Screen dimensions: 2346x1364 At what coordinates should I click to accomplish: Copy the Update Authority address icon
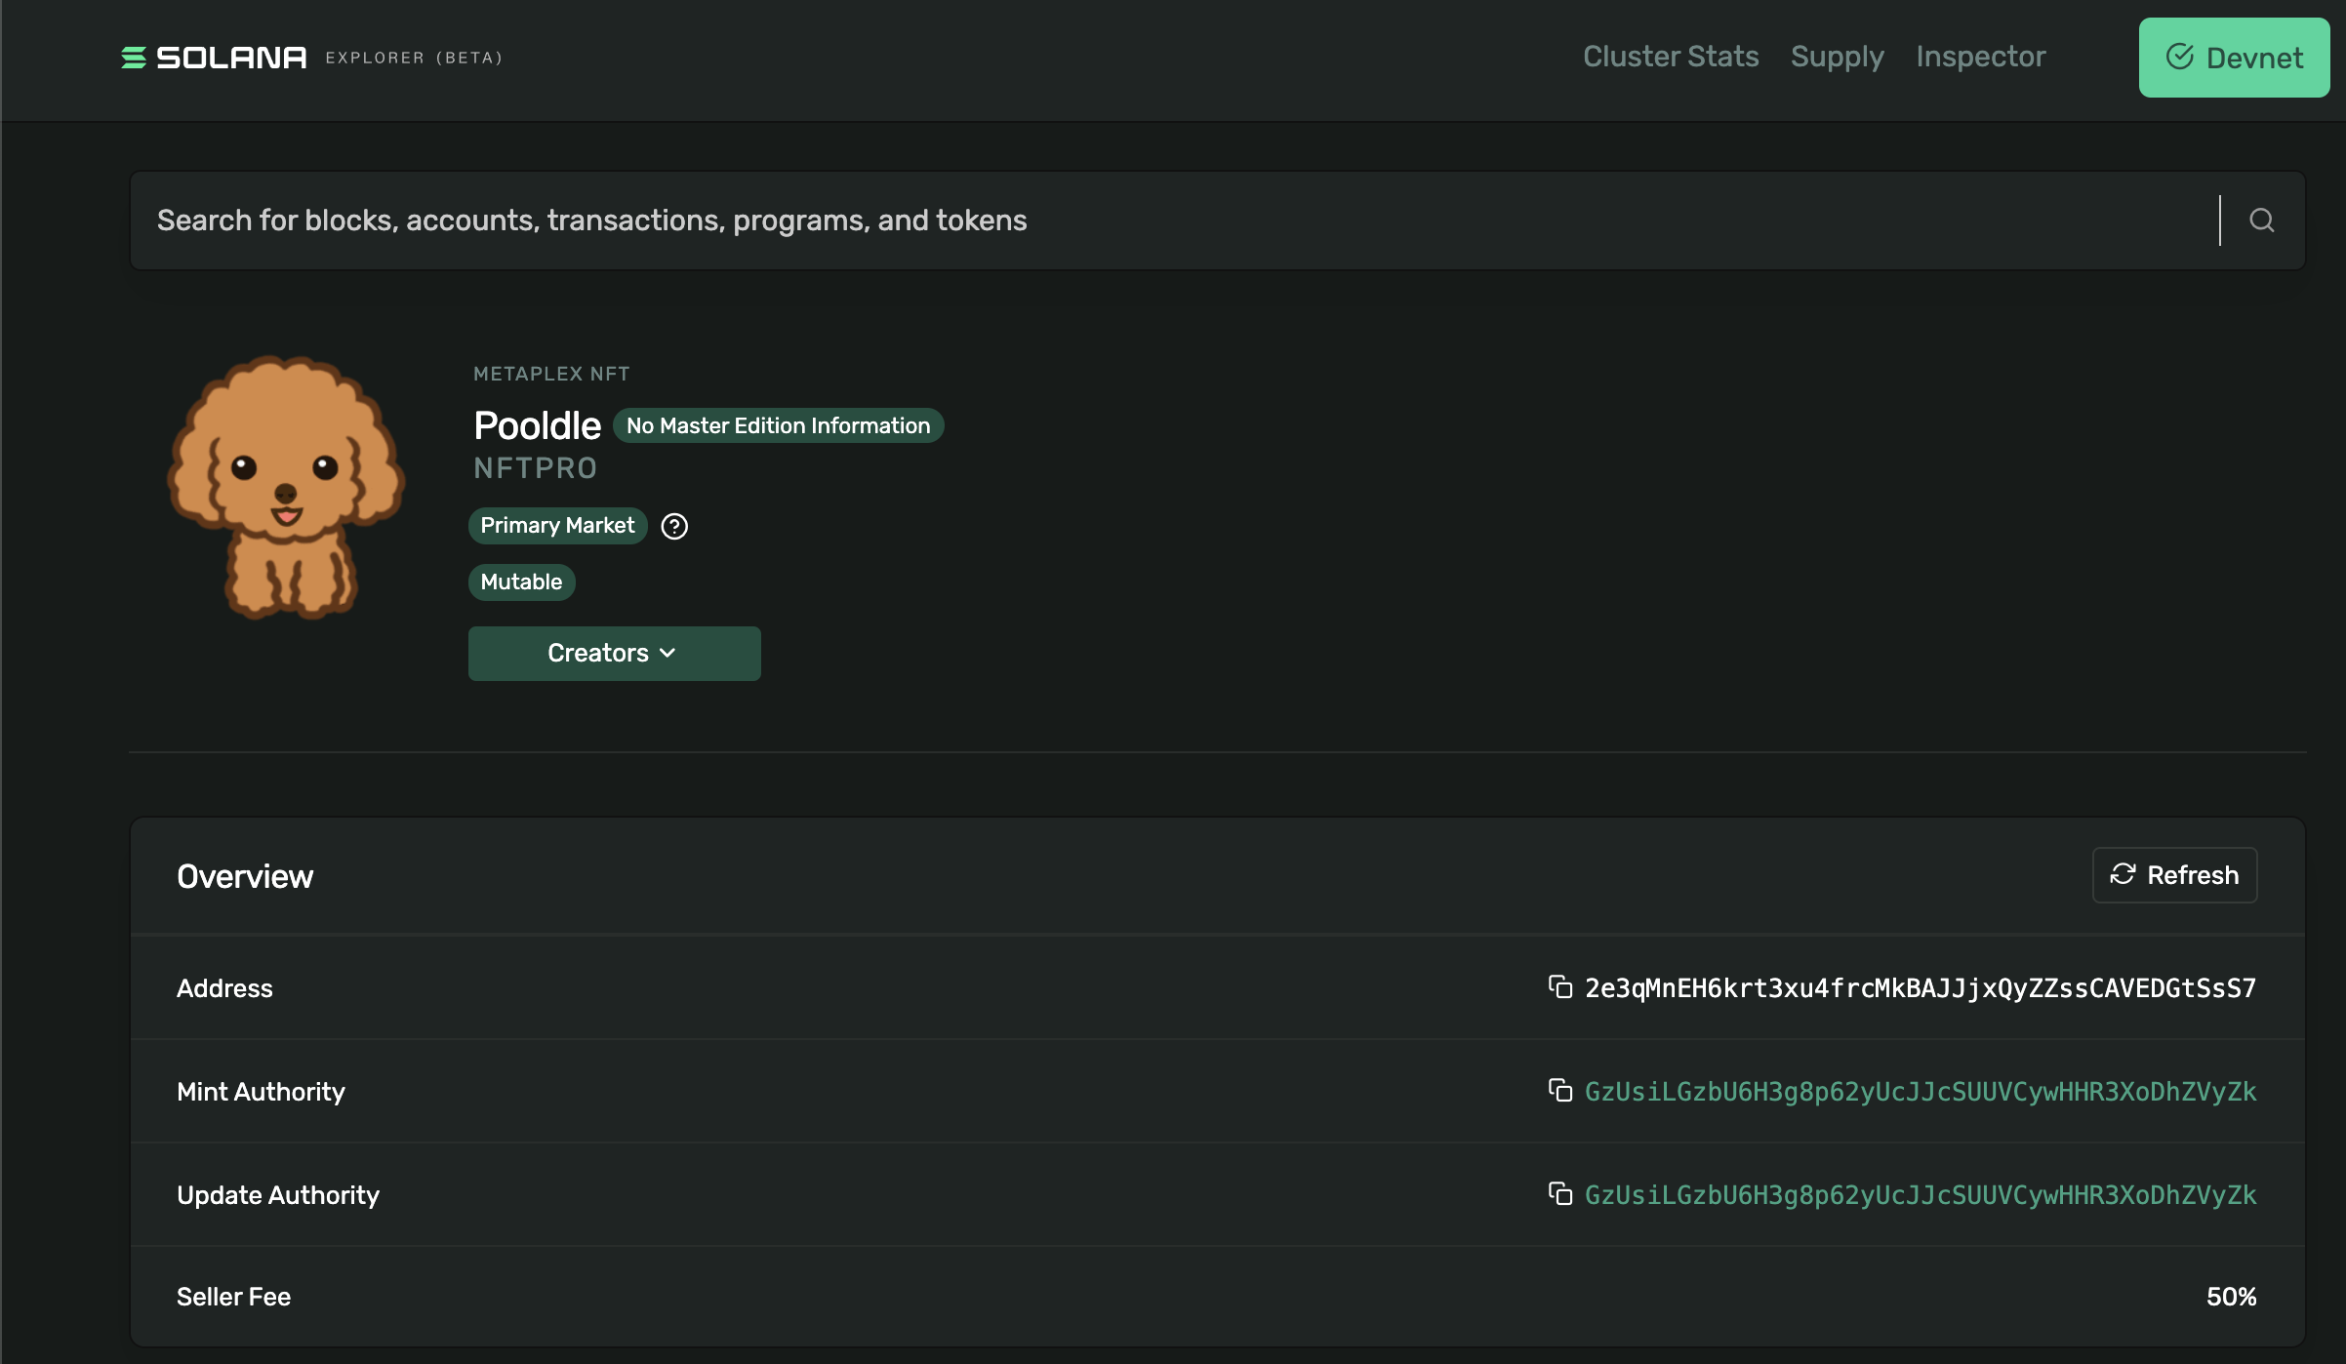1559,1194
